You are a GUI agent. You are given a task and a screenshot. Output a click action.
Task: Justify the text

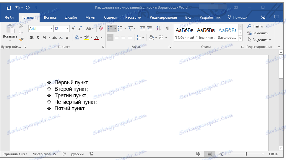[x=130, y=38]
